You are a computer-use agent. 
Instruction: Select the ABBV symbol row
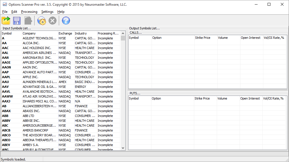pos(61,121)
